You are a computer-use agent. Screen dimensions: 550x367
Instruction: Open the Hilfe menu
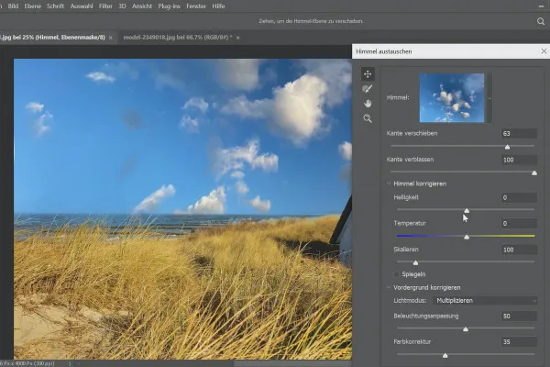[x=218, y=6]
